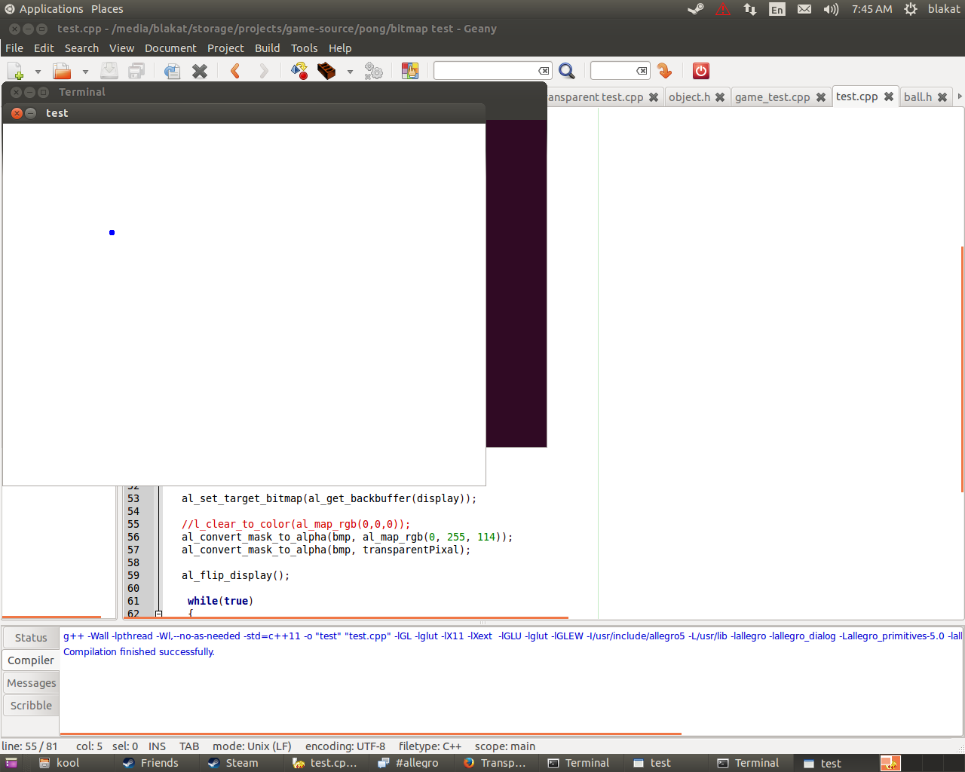
Task: Open the Build menu
Action: point(267,48)
